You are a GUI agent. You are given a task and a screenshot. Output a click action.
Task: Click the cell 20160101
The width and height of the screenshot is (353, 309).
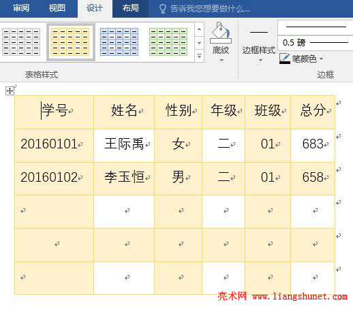tap(54, 146)
